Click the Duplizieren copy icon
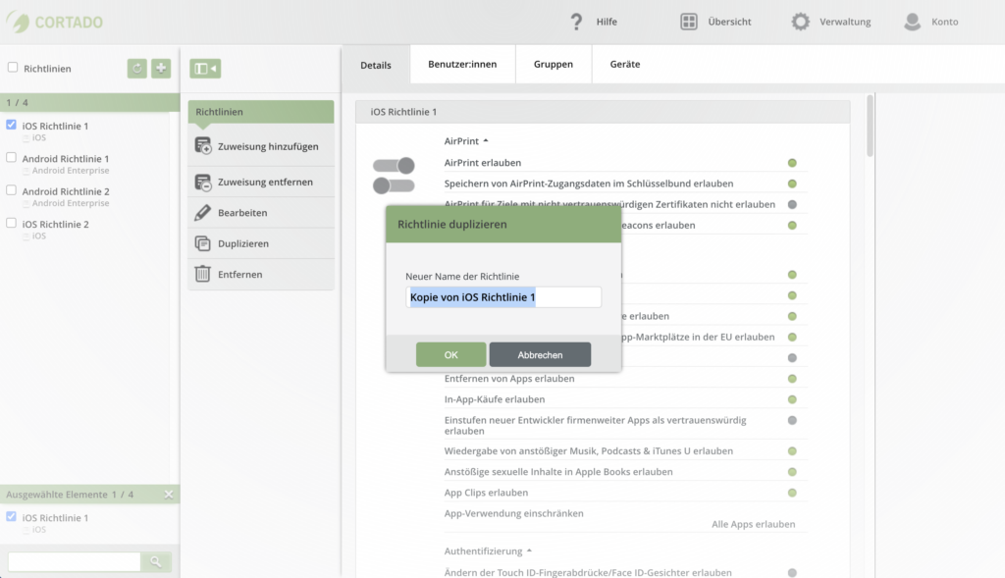Screen dimensions: 1005x578 (x=202, y=243)
